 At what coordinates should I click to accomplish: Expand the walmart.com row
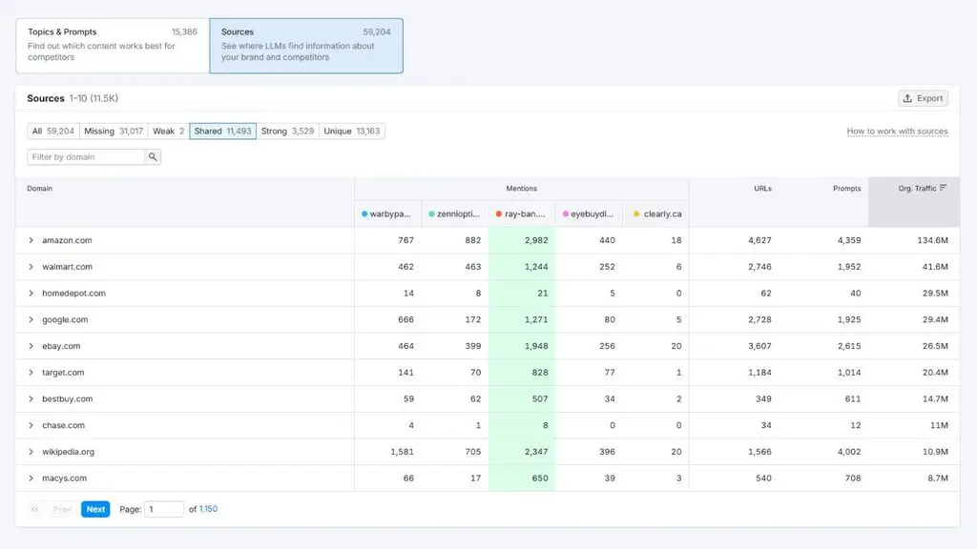[x=31, y=267]
